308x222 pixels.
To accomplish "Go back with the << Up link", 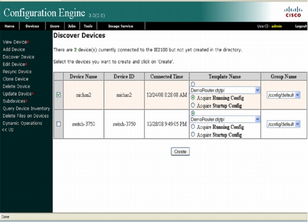I will (x=8, y=130).
